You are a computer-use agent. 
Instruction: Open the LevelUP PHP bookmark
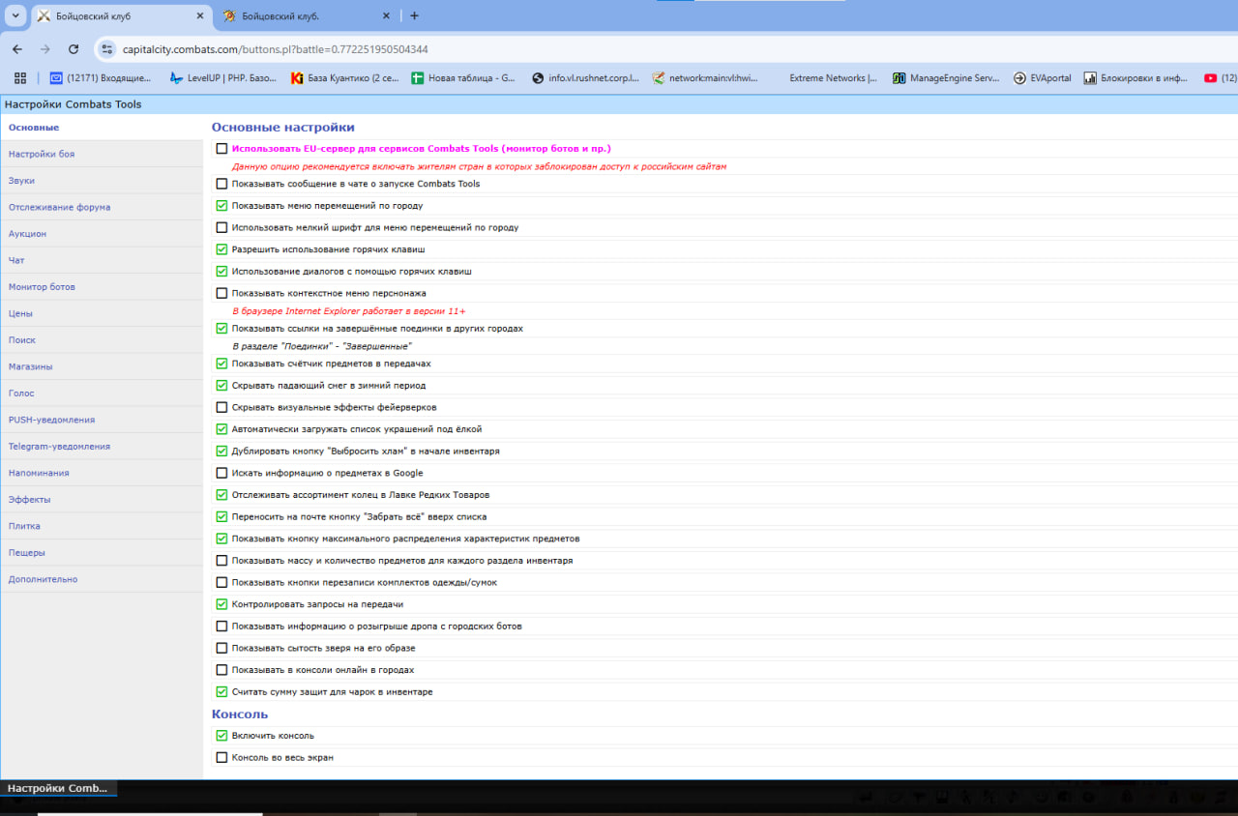[222, 78]
